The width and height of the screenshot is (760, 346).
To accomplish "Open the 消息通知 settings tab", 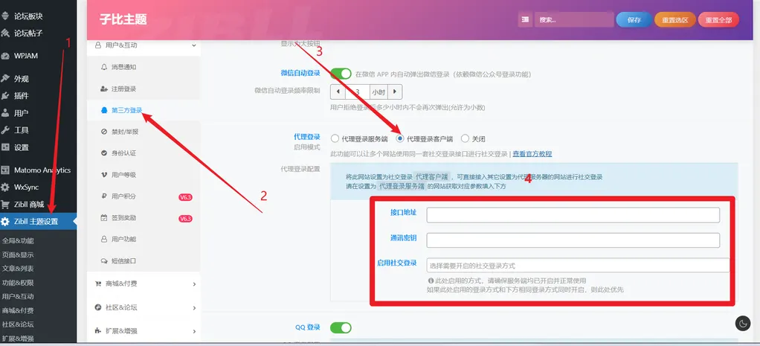I will [144, 67].
